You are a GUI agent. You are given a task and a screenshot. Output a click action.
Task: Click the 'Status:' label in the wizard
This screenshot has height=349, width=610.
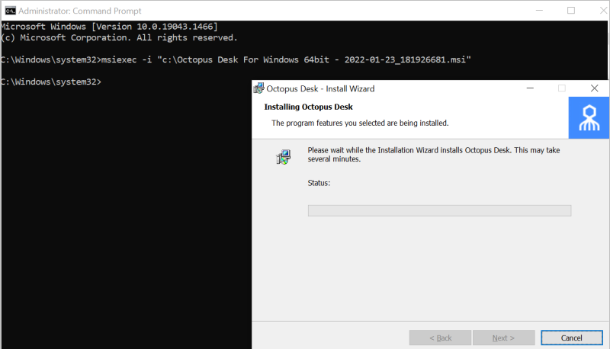coord(319,183)
